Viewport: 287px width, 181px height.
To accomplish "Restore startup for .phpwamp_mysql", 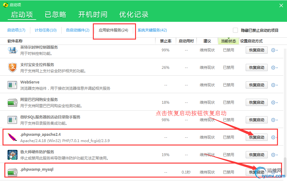I will coord(256,172).
